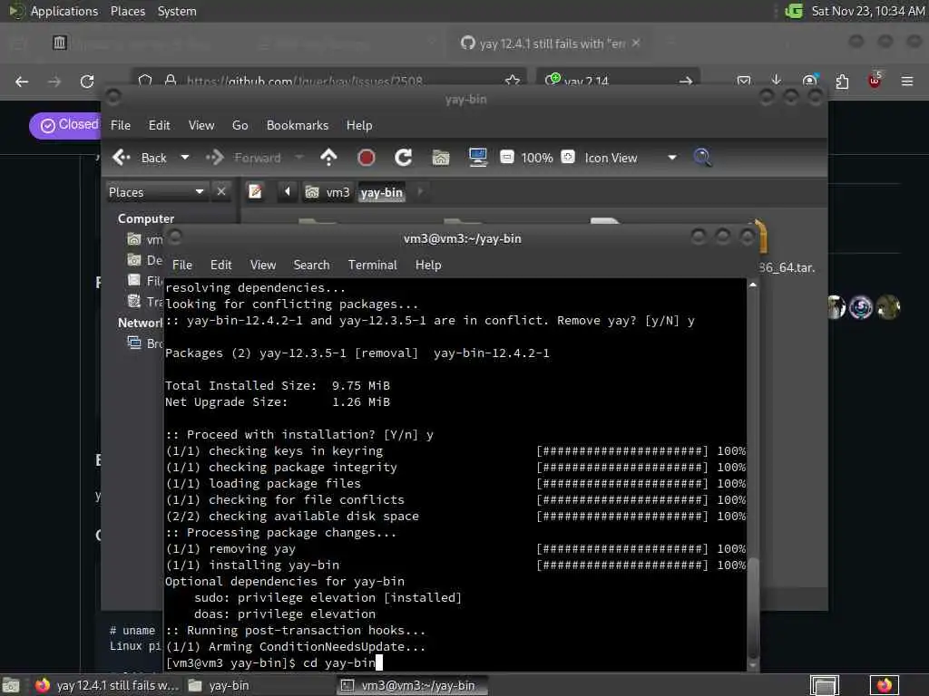Select the Trash item in Places sidebar
The height and width of the screenshot is (696, 929).
tap(145, 301)
